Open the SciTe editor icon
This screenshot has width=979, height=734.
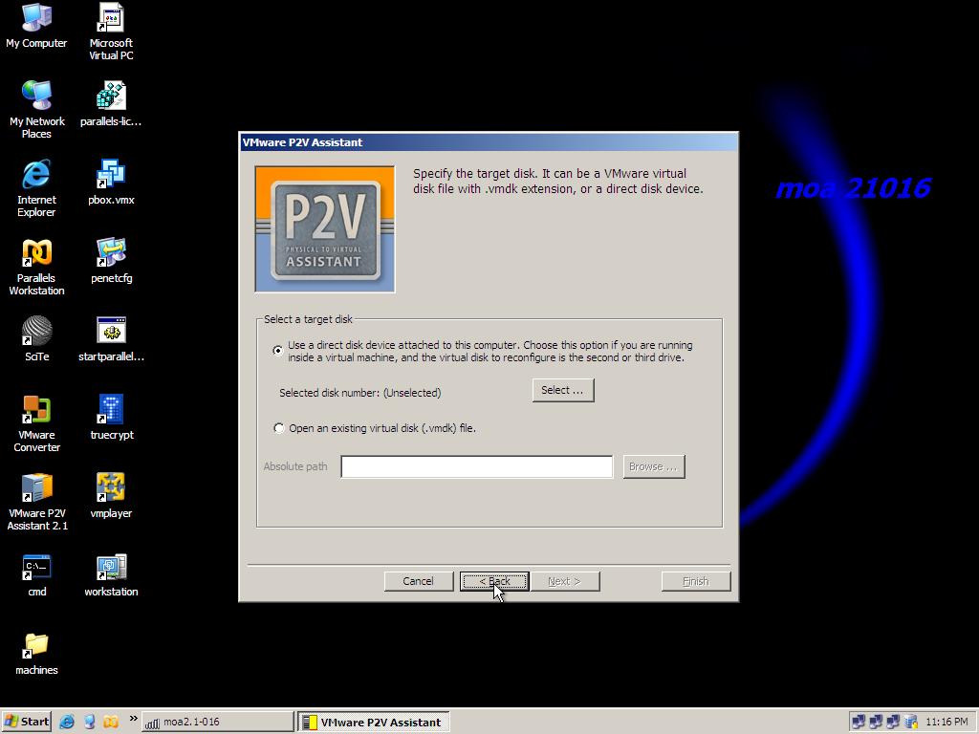36,332
